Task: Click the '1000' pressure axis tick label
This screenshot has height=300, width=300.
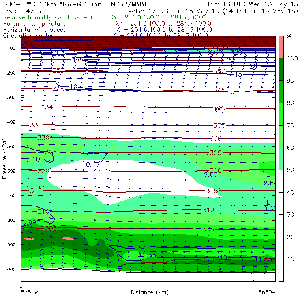Action: [x=10, y=269]
